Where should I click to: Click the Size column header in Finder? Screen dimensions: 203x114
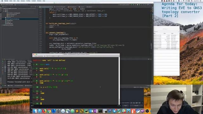pyautogui.click(x=165, y=33)
